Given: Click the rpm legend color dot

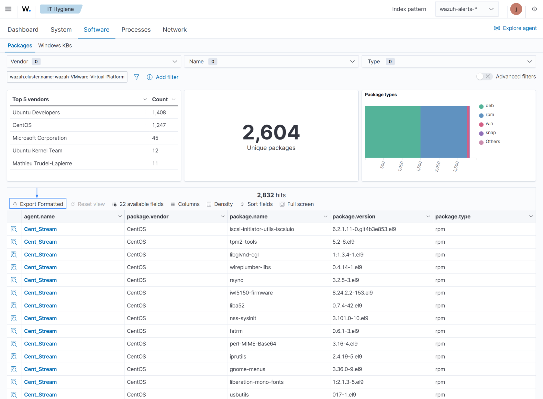Looking at the screenshot, I should (x=481, y=115).
